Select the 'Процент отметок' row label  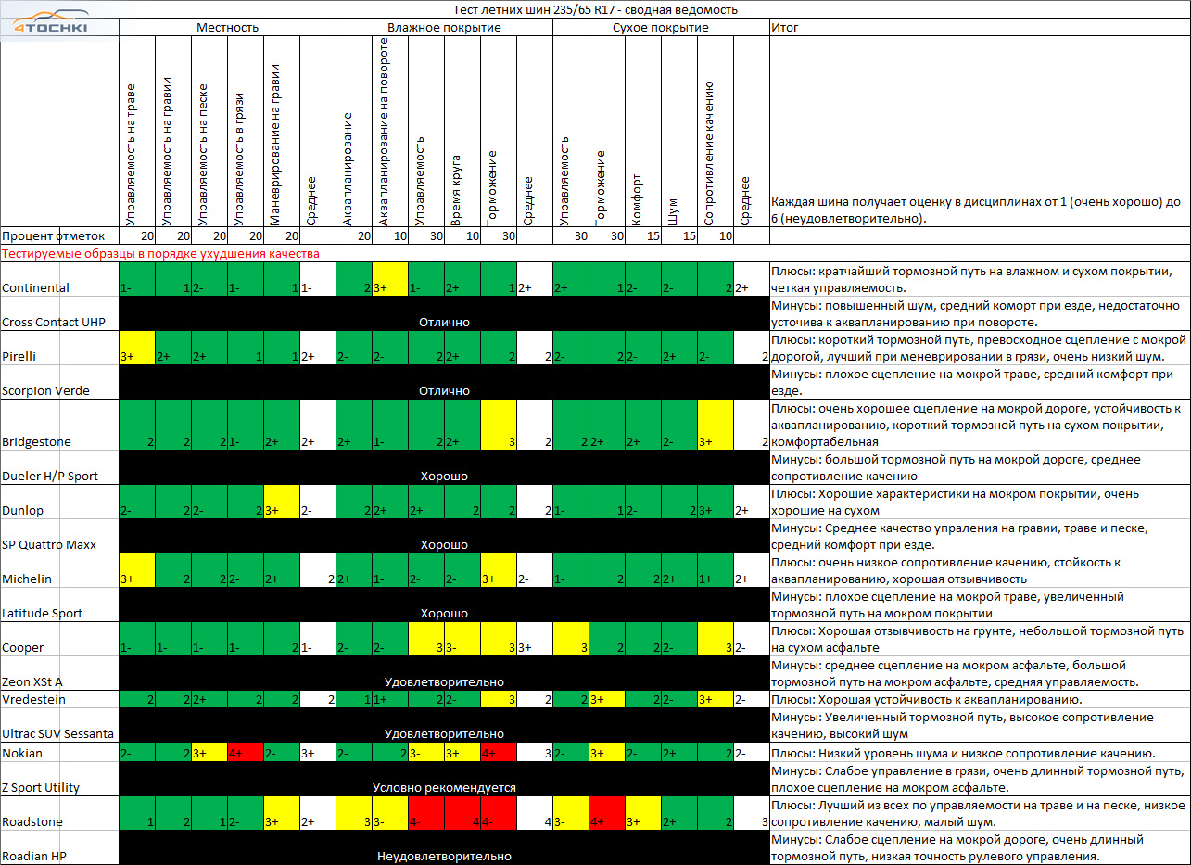pos(46,236)
